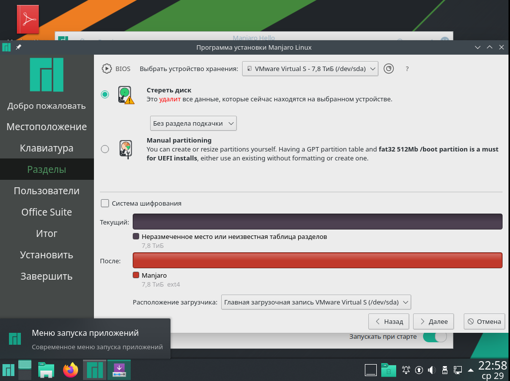
Task: Click the manual partitioning disk icon
Action: click(x=126, y=150)
